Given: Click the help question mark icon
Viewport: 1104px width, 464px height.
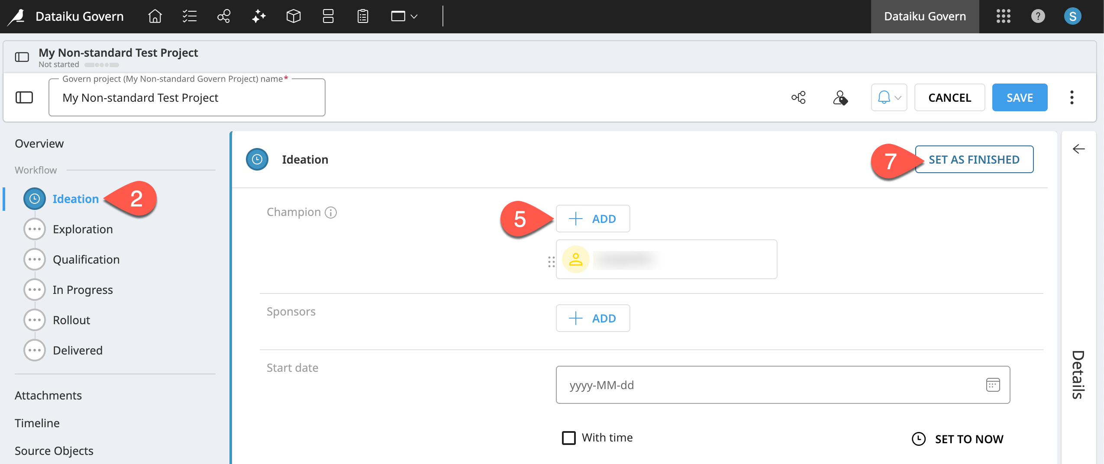Looking at the screenshot, I should [x=1038, y=16].
